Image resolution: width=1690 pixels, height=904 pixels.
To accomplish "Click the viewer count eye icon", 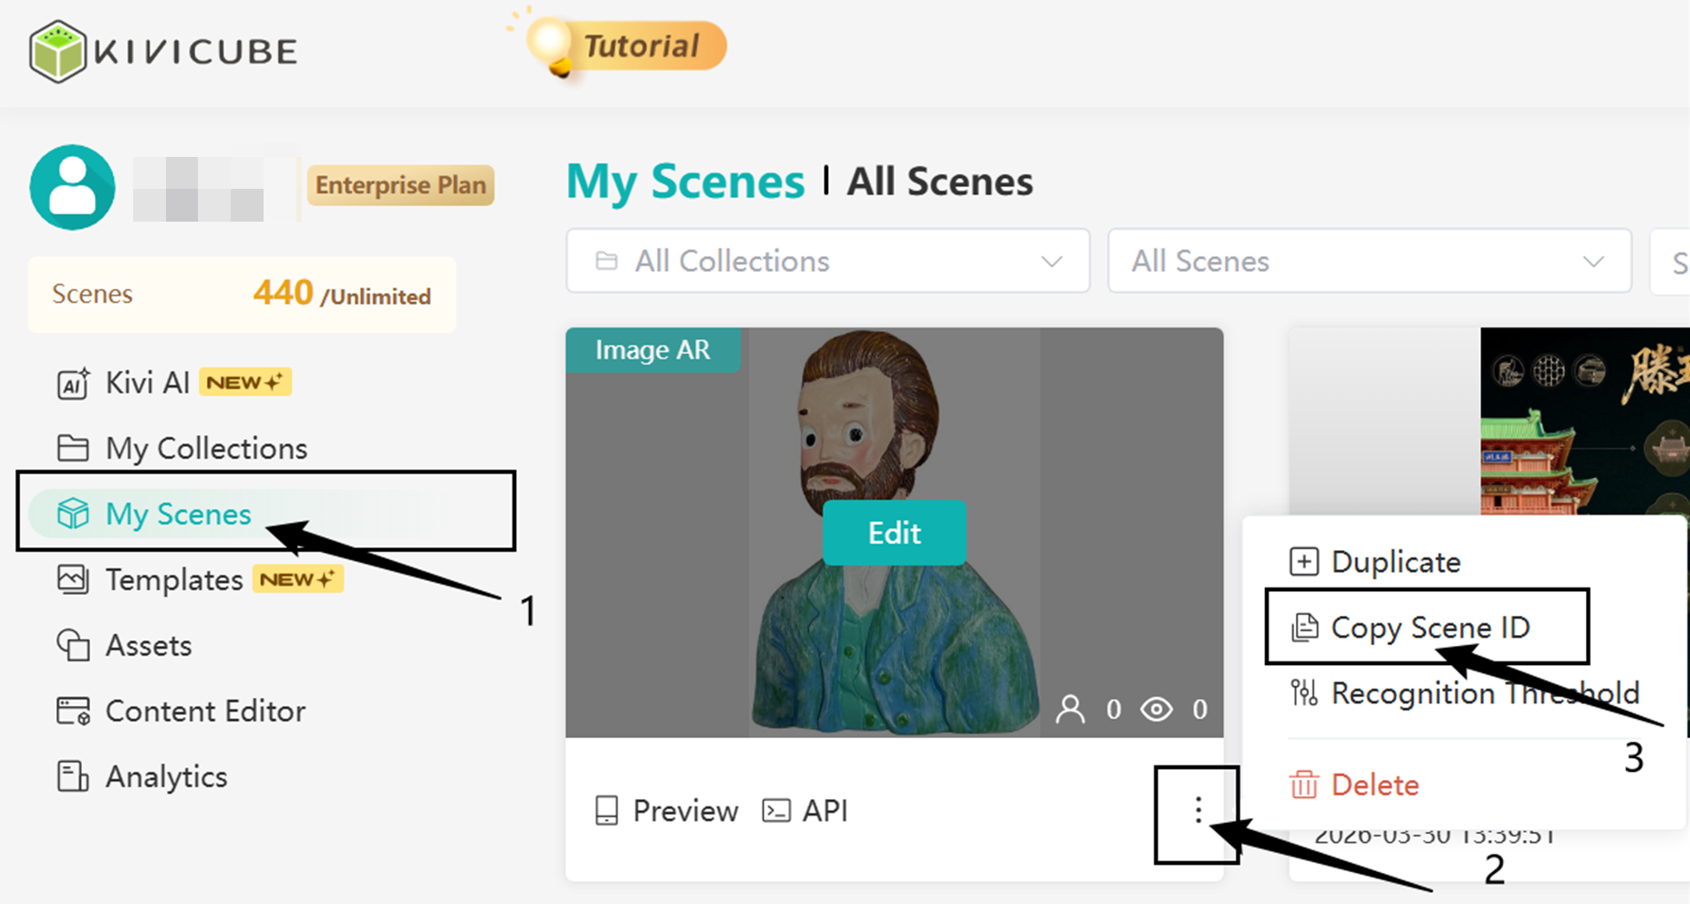I will click(x=1156, y=709).
